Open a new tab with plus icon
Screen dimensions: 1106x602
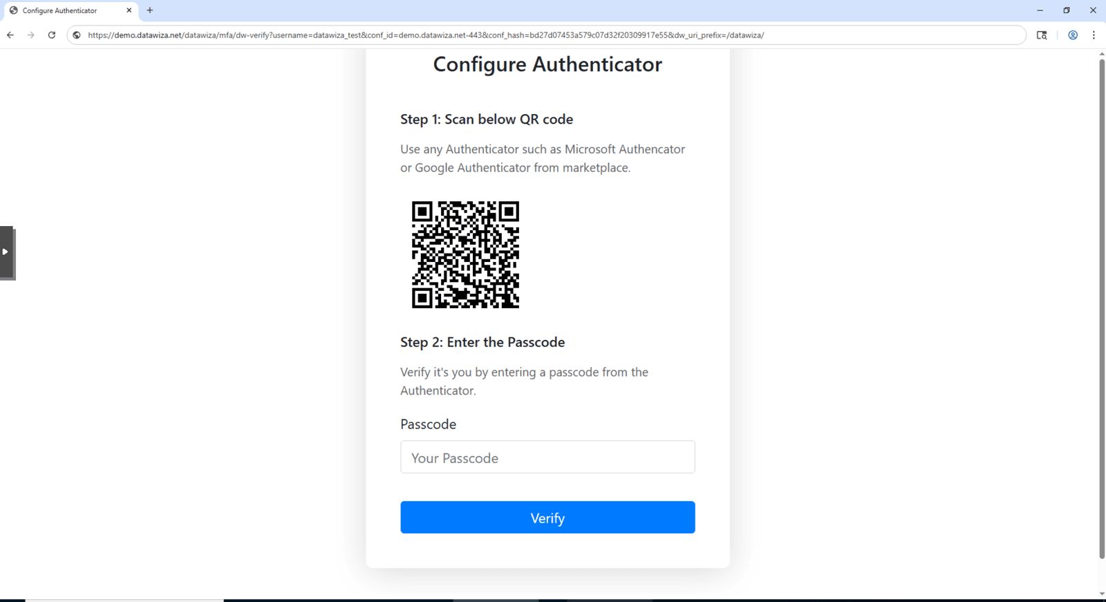coord(150,10)
